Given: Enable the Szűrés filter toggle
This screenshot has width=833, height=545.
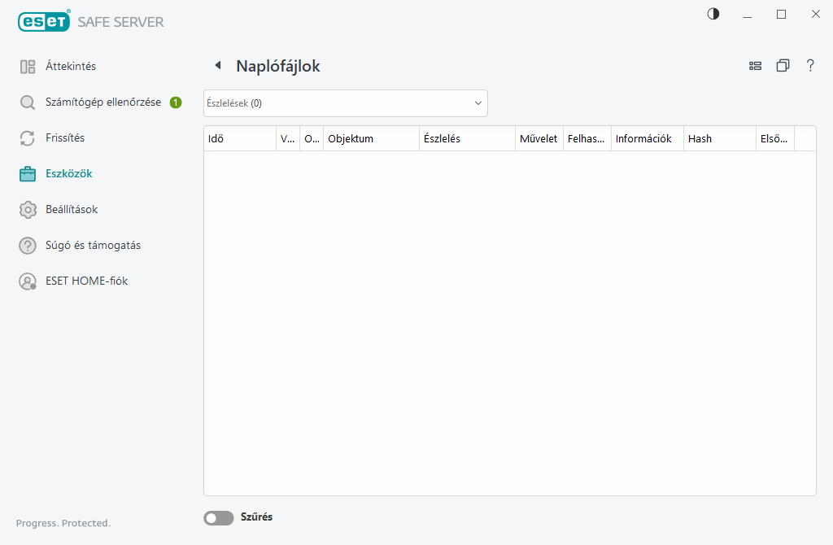Looking at the screenshot, I should point(218,517).
